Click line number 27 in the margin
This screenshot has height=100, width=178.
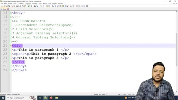click(5, 70)
